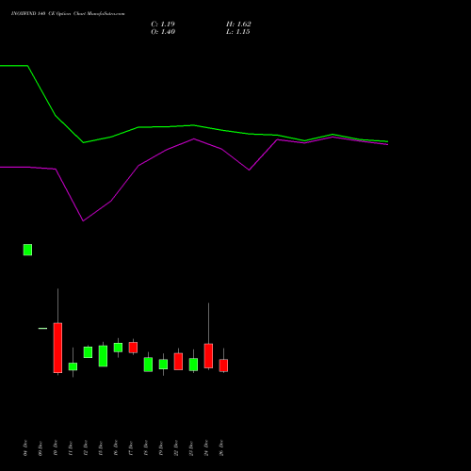Select the long-wick red candle for 24 Dec

208,356
